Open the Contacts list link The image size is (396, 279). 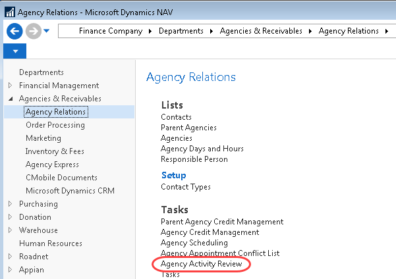click(176, 117)
